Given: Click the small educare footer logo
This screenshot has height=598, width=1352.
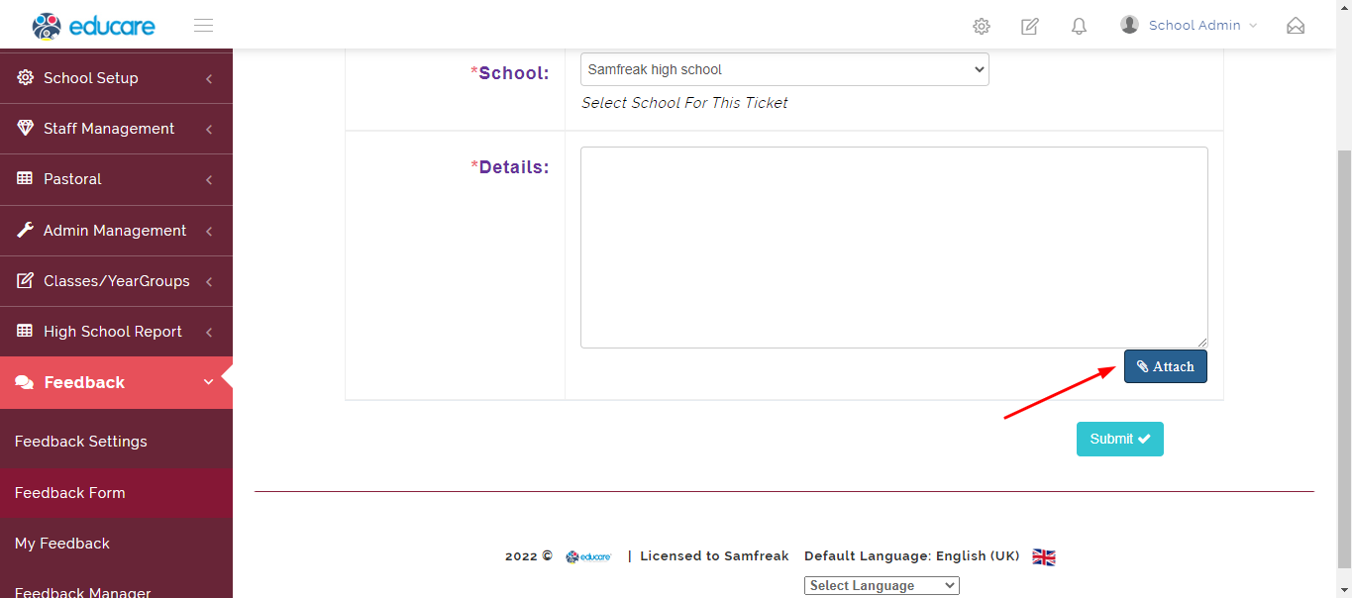Looking at the screenshot, I should coord(588,556).
